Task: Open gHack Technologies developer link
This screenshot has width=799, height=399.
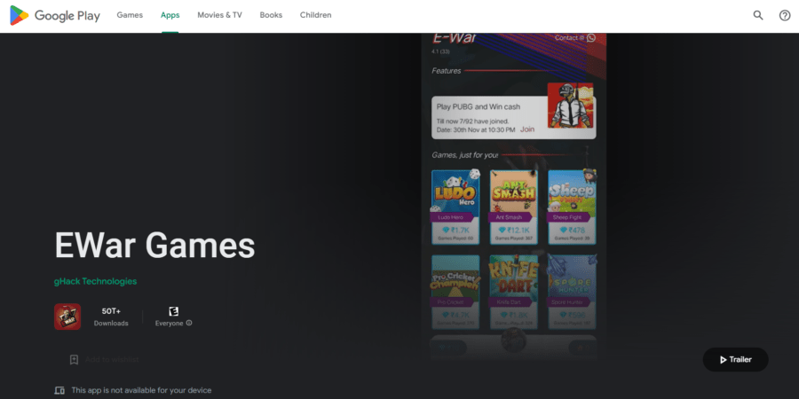Action: coord(95,281)
